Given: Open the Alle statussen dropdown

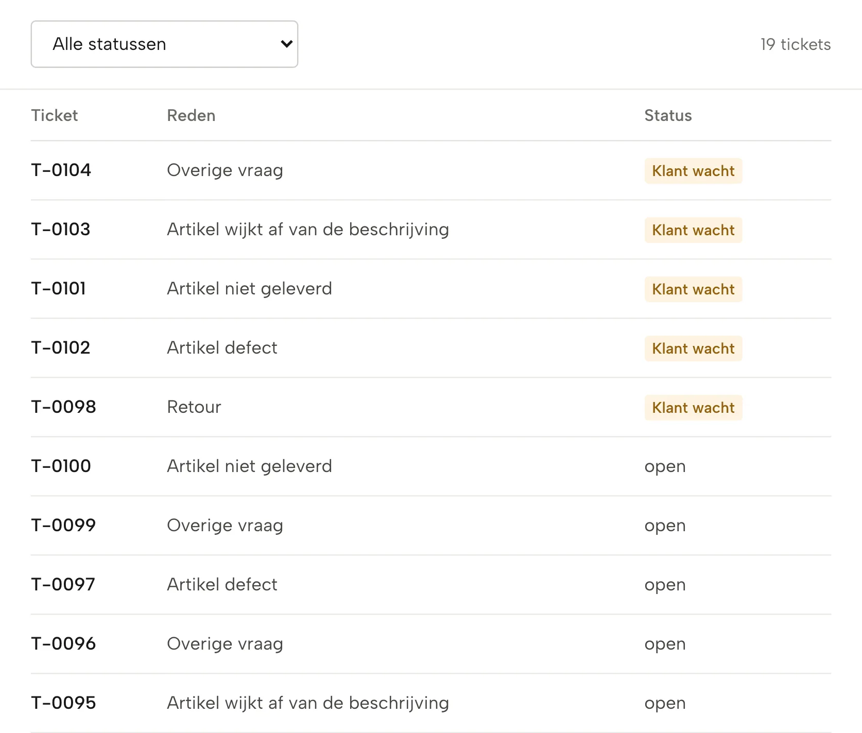Looking at the screenshot, I should [x=164, y=44].
